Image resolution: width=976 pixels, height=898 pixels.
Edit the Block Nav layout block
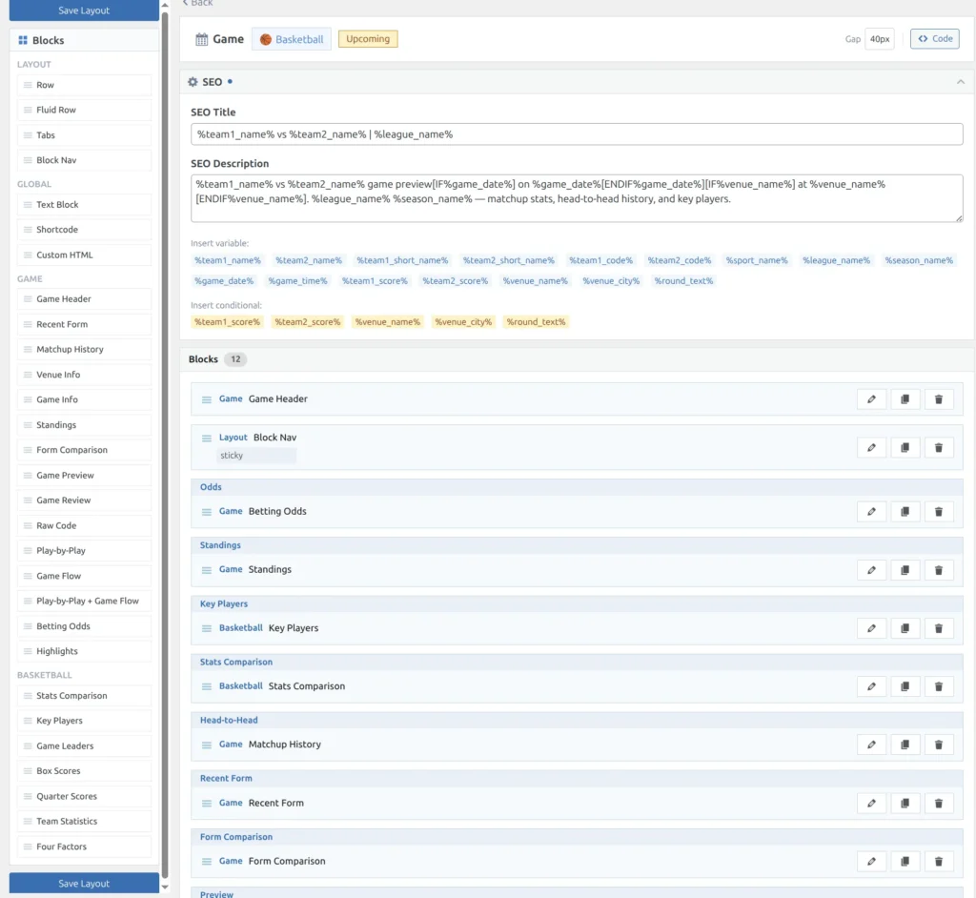[x=871, y=448]
